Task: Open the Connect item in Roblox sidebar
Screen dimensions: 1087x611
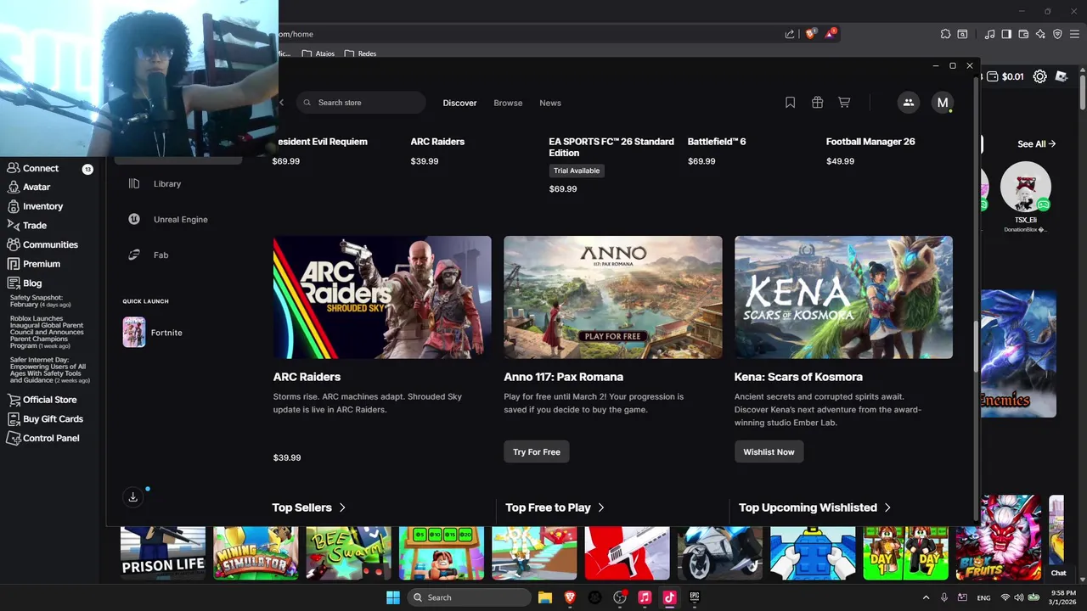Action: 41,168
